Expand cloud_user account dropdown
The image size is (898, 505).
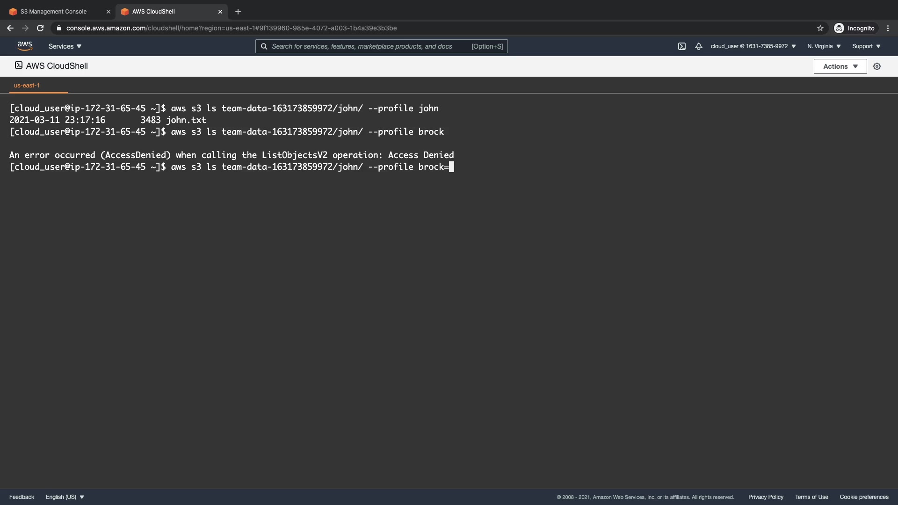coord(753,46)
